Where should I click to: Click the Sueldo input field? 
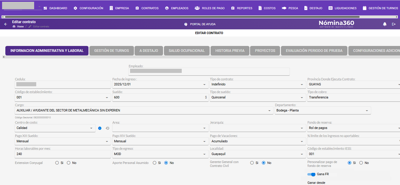[160, 97]
